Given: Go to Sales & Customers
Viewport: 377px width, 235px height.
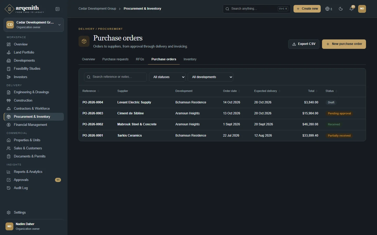Looking at the screenshot, I should pos(34,148).
